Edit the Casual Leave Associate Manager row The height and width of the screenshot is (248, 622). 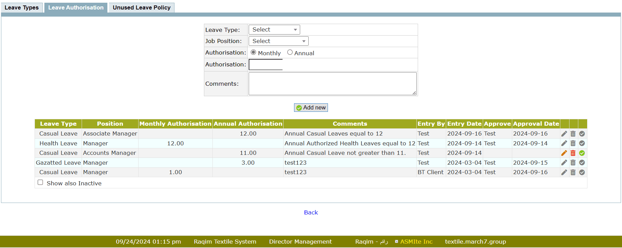pos(564,134)
